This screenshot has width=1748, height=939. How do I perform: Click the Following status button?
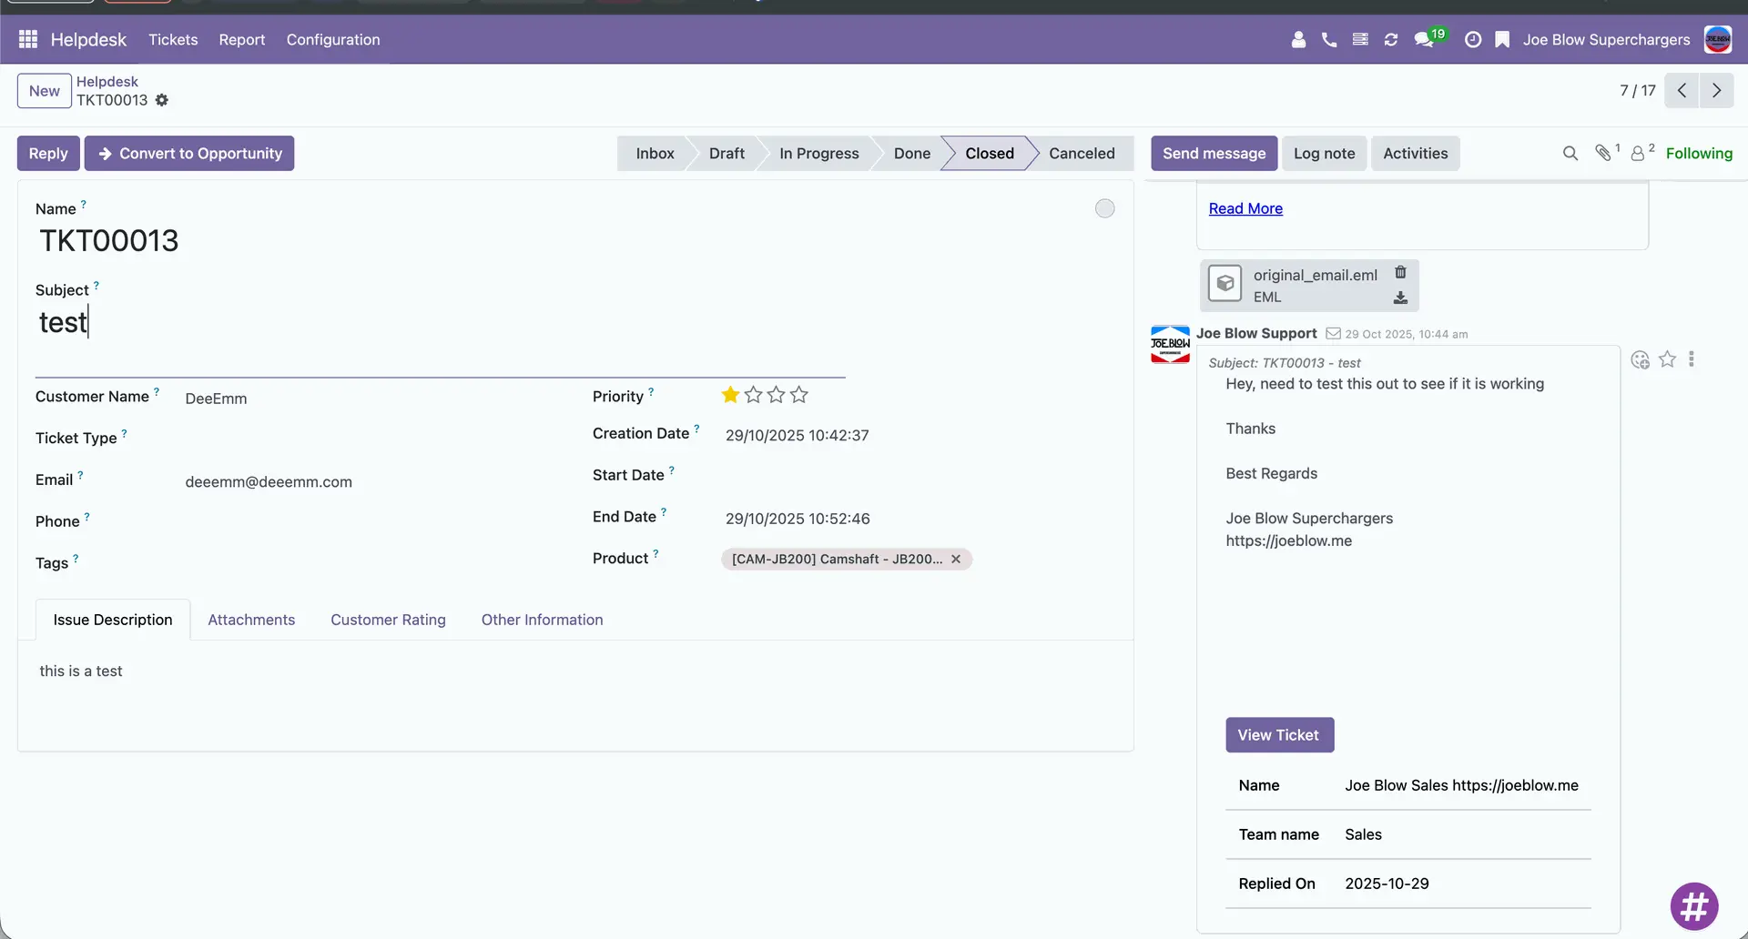[x=1699, y=153]
